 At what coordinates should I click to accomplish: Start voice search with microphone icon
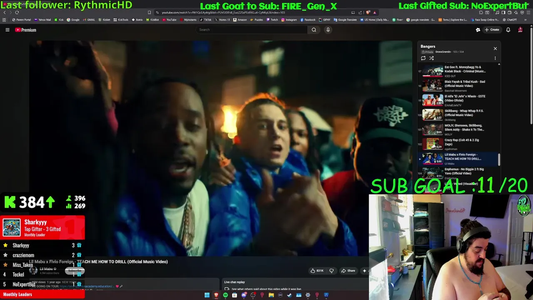point(328,30)
